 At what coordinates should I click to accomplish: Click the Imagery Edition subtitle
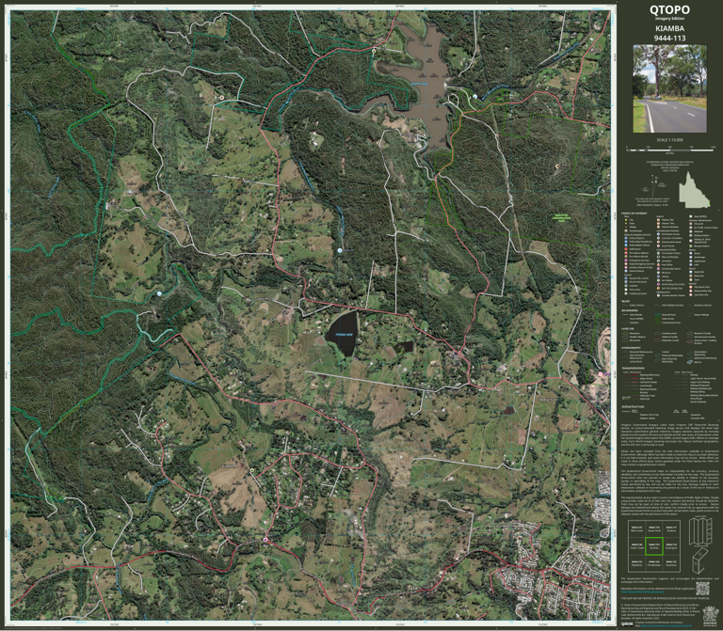pyautogui.click(x=669, y=19)
